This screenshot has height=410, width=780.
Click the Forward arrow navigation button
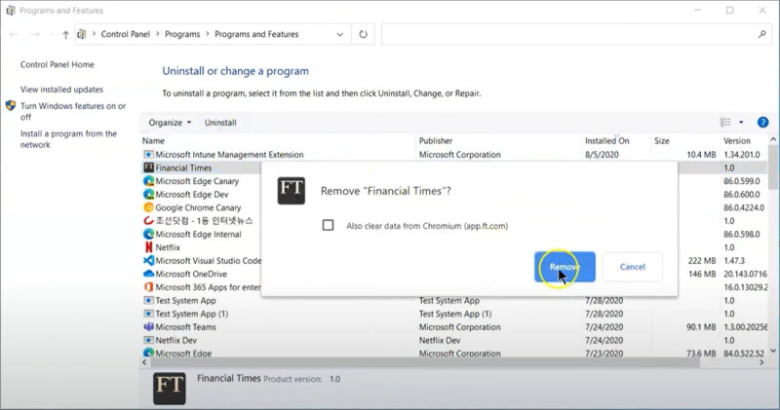[35, 34]
